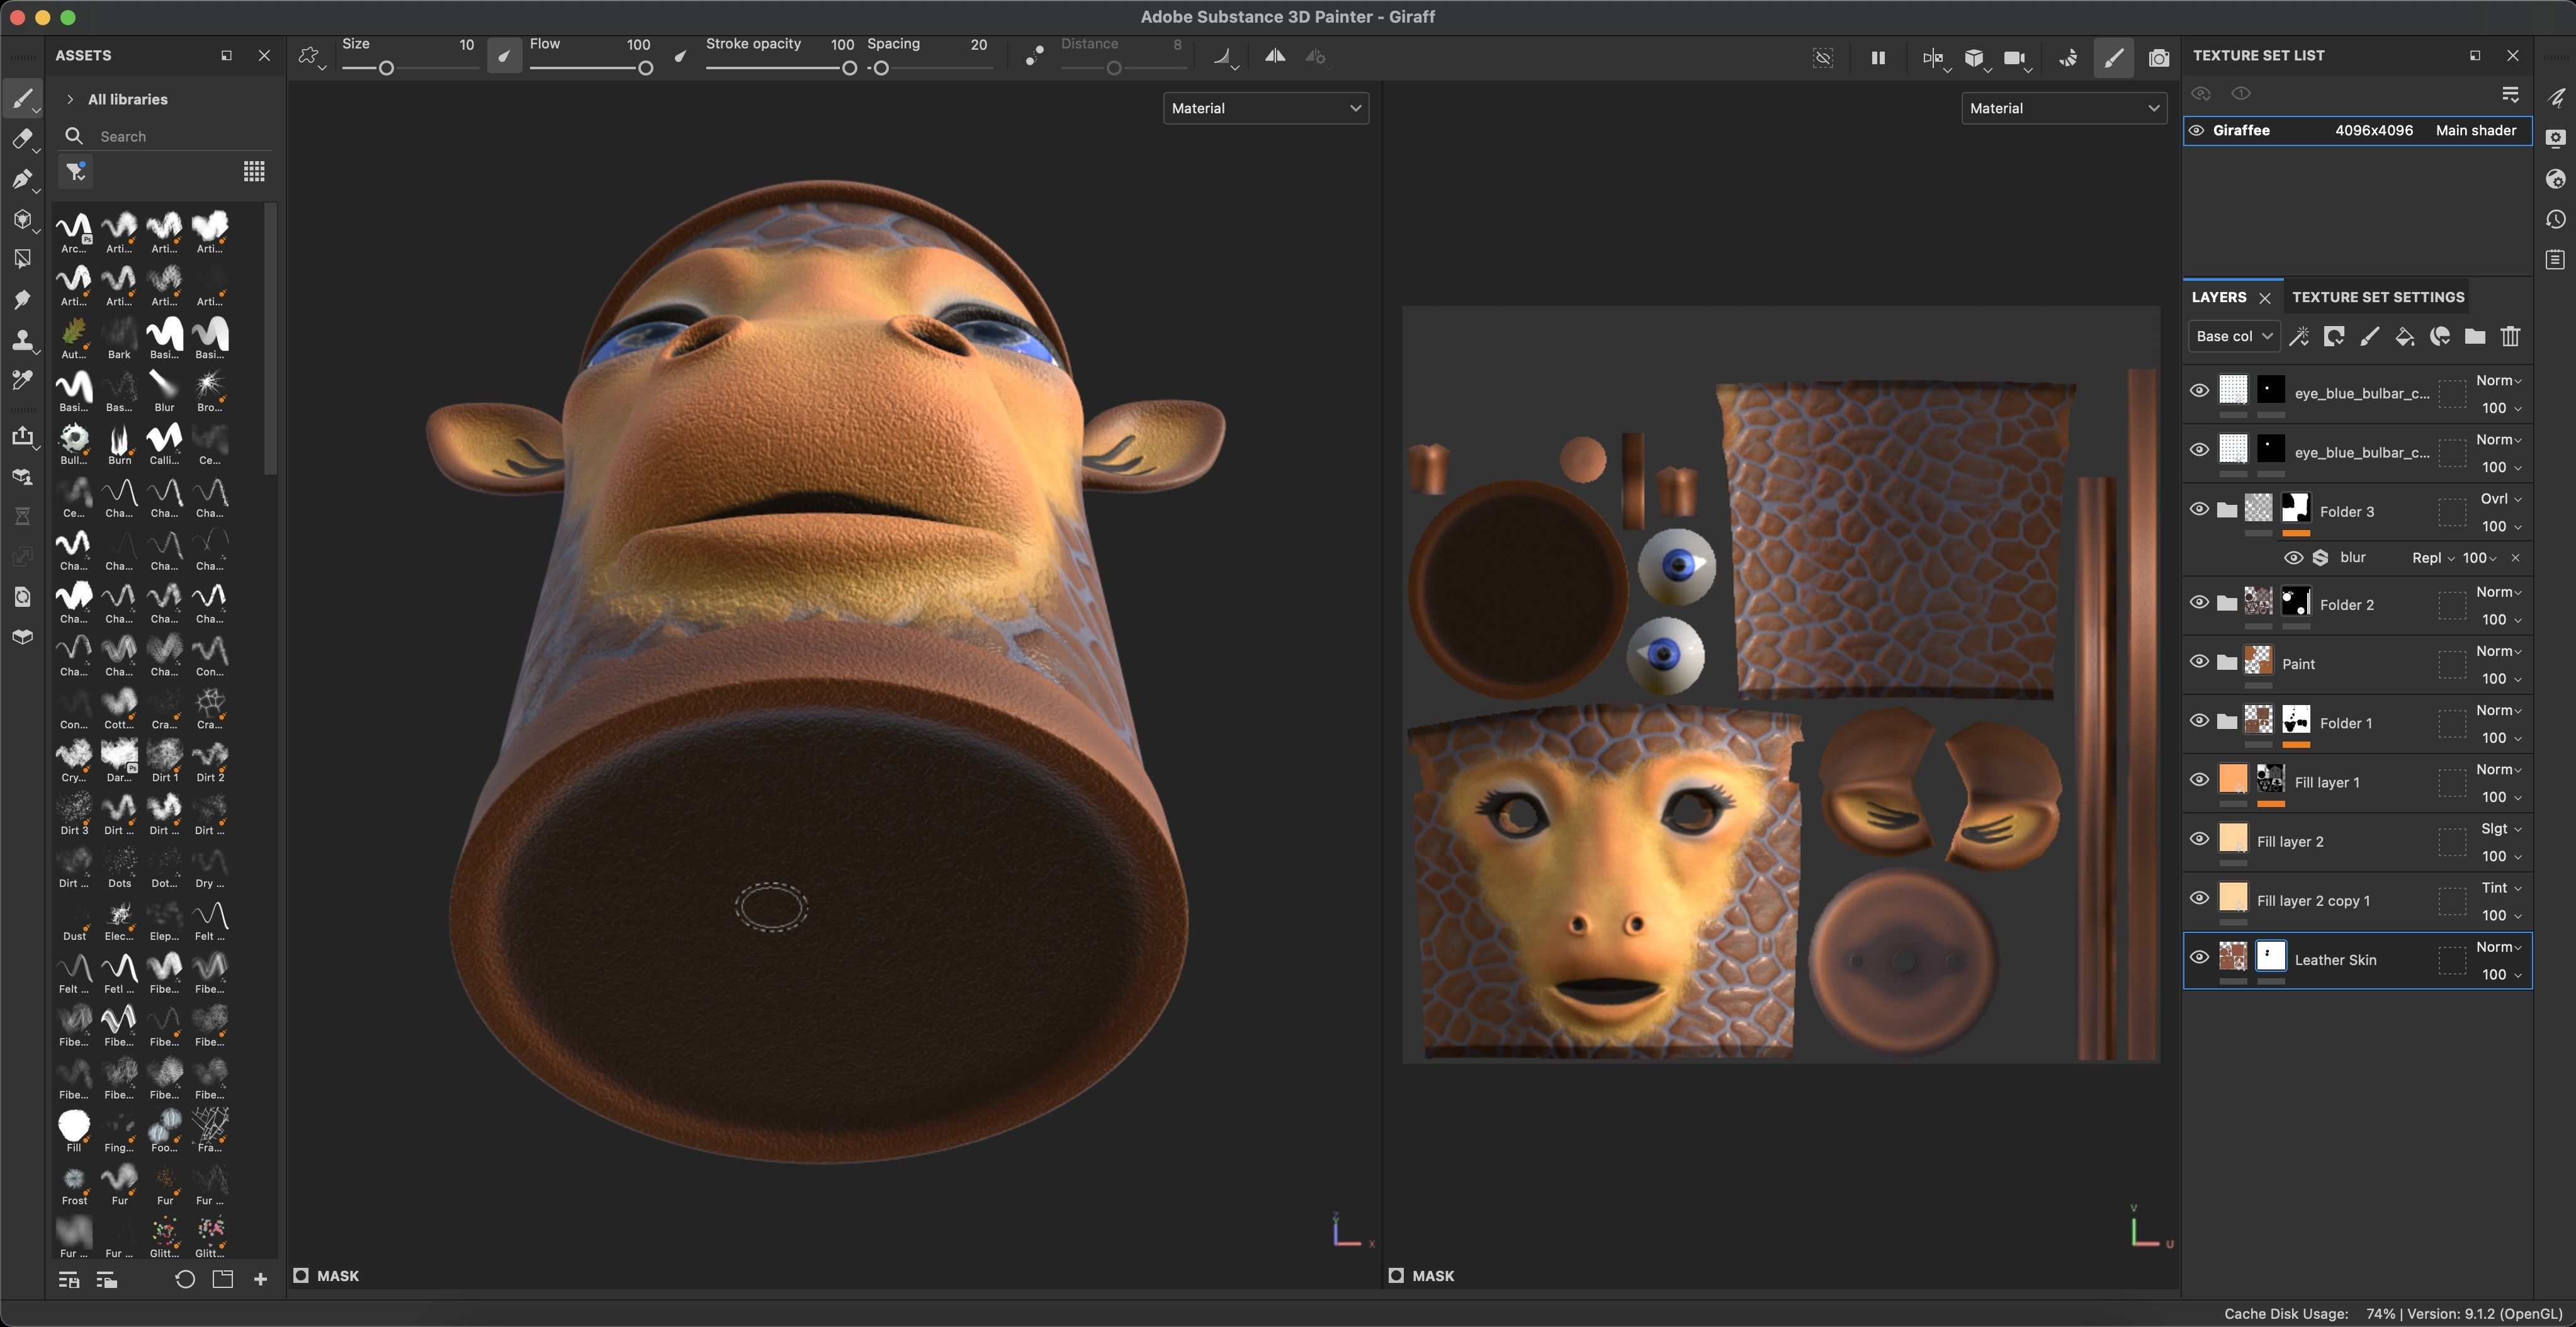Click the camera render screenshot icon

coord(2159,58)
